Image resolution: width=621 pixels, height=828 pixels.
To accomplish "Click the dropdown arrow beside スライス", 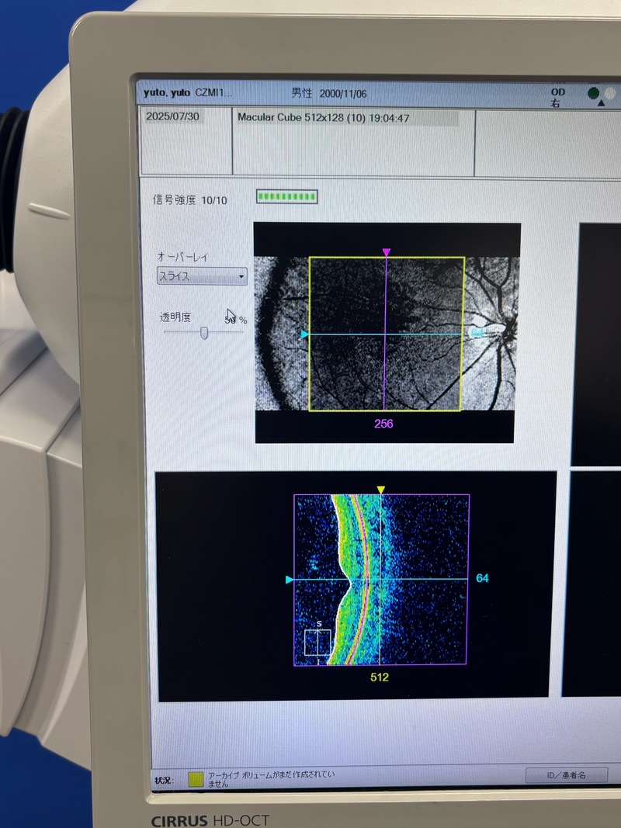I will (241, 276).
